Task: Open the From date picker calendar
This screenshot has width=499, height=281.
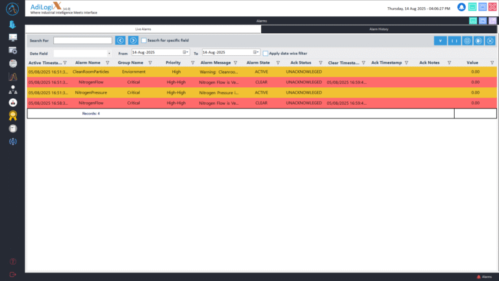Action: [185, 52]
